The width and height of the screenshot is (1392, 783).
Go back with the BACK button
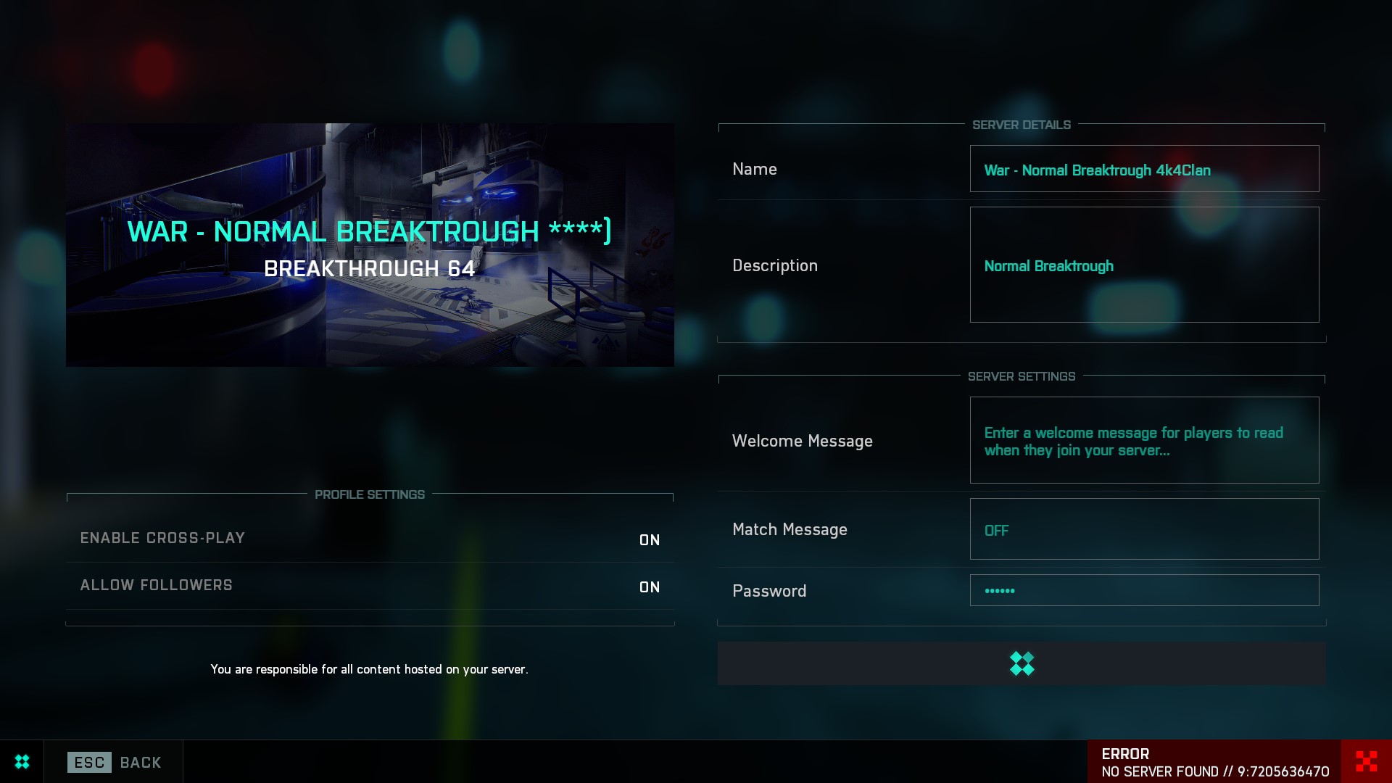pyautogui.click(x=141, y=763)
